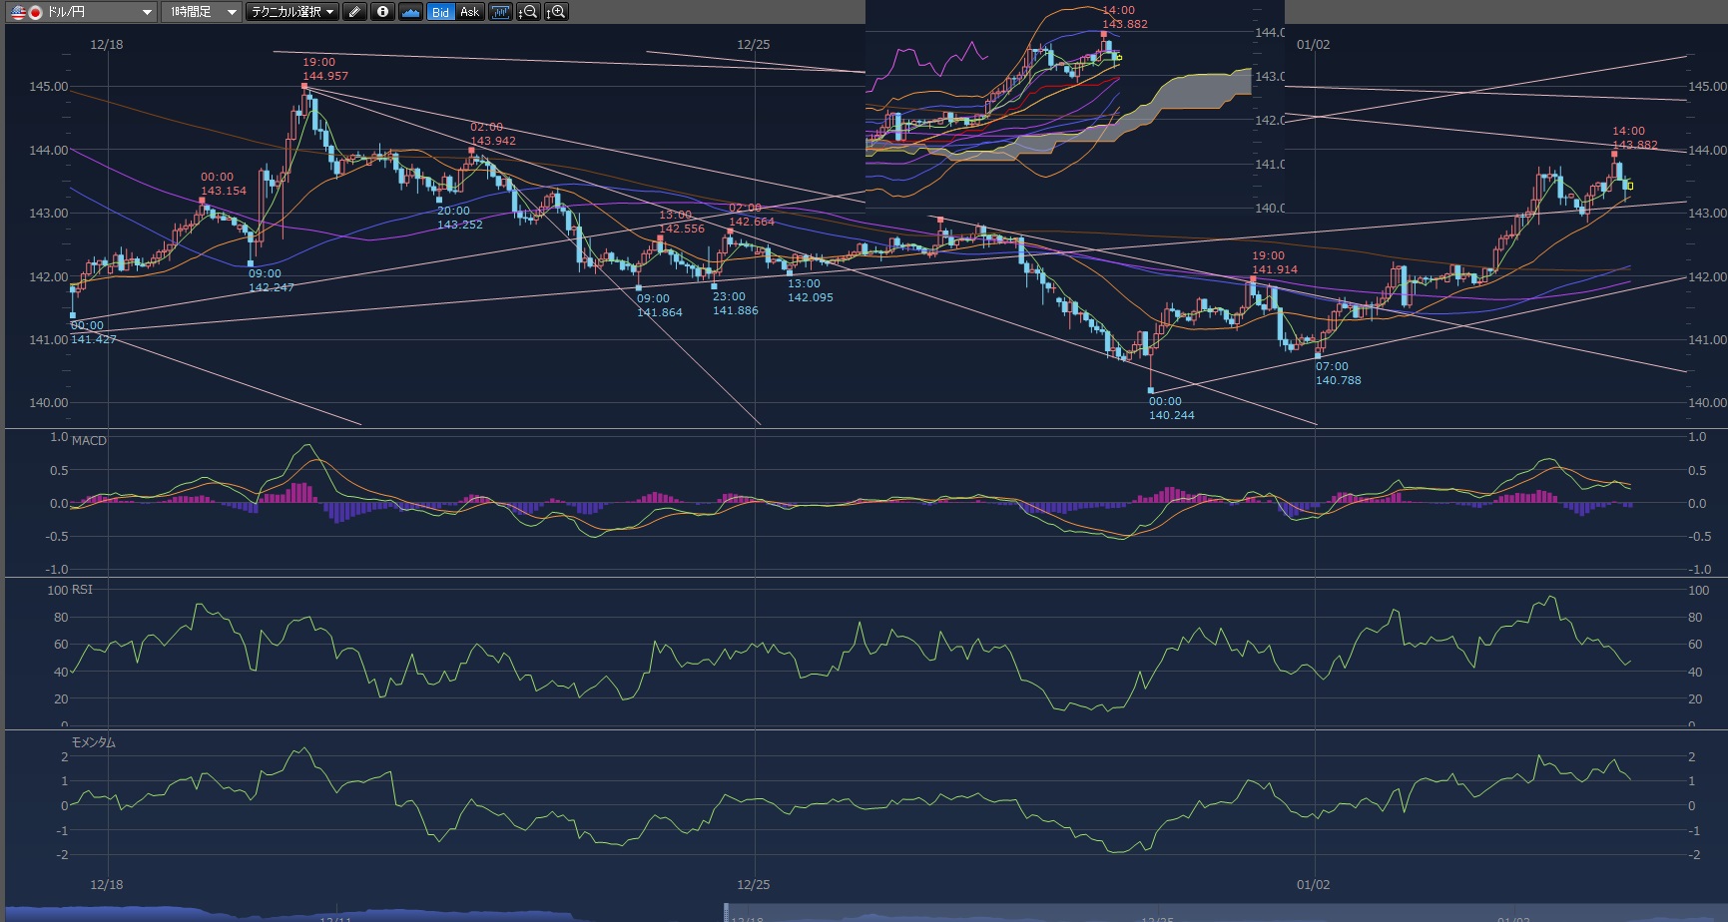Open the テクニカル選択 indicator menu

coord(292,12)
